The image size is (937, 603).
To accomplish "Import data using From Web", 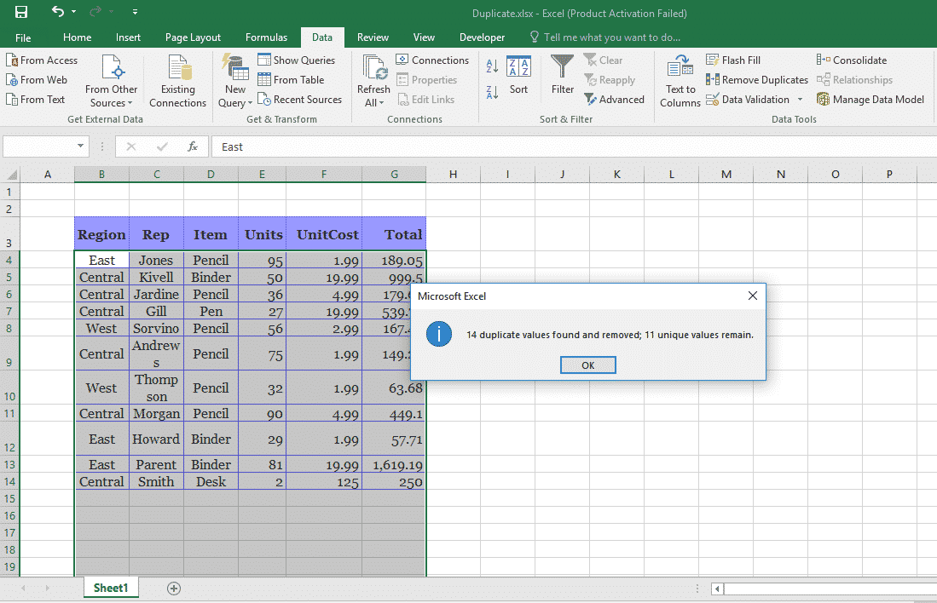I will (x=38, y=79).
